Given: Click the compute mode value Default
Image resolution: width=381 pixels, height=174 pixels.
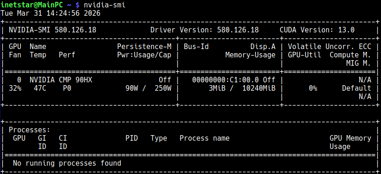Looking at the screenshot, I should pyautogui.click(x=356, y=88).
